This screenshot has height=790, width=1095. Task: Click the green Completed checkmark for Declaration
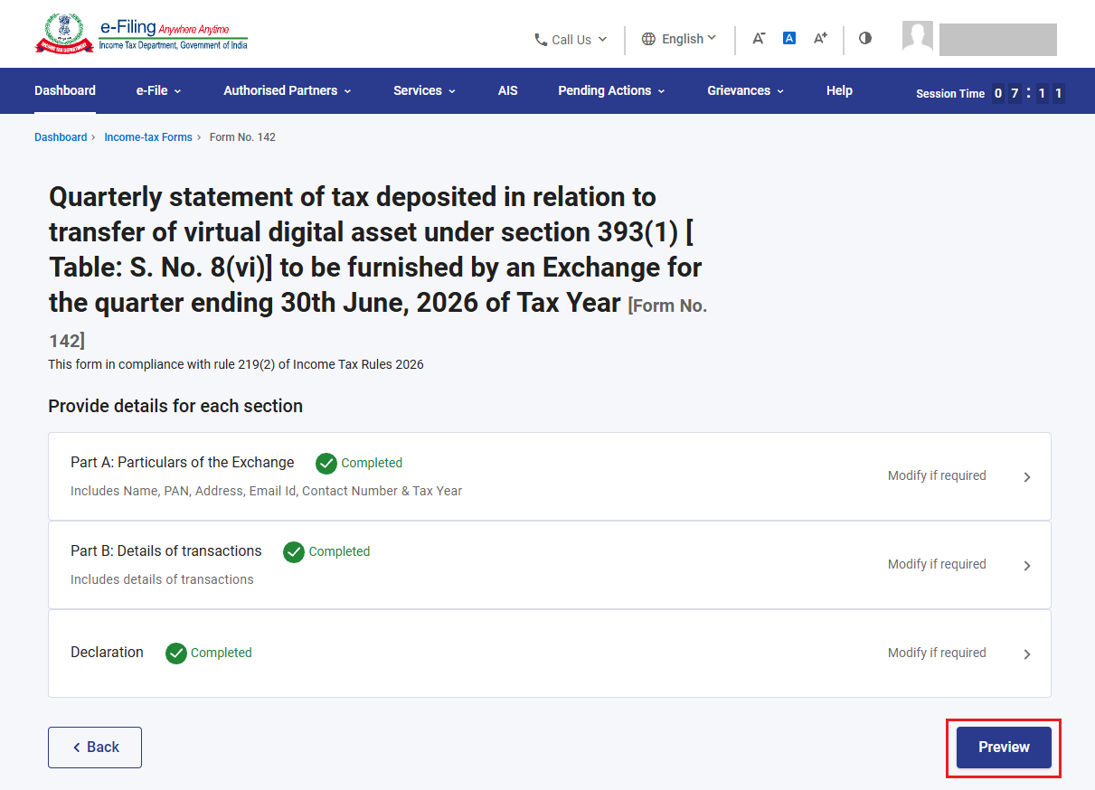(176, 654)
